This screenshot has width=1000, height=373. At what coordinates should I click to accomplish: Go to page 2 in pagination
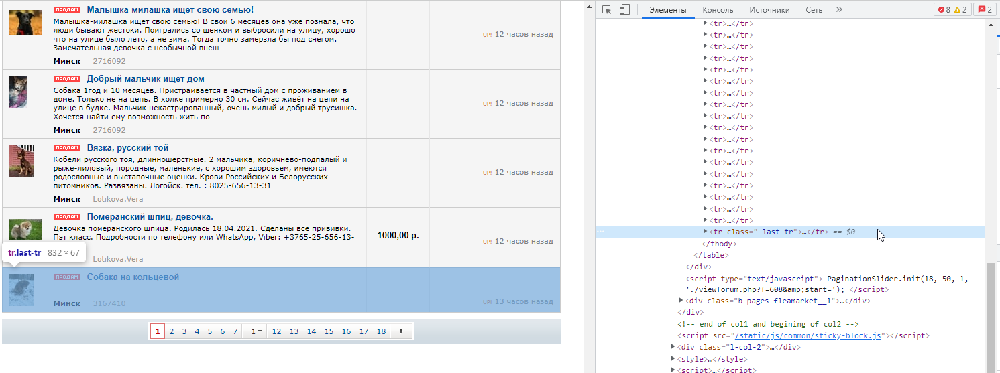click(172, 331)
